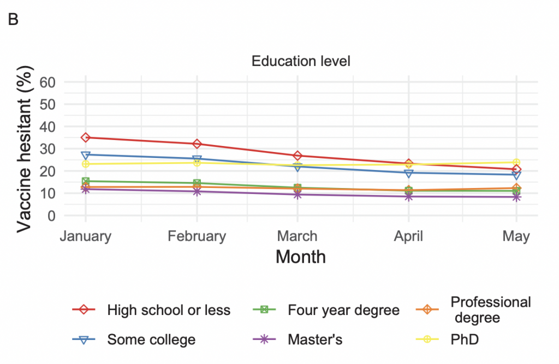Click the red diamond legend marker
This screenshot has height=364, width=559.
click(84, 310)
